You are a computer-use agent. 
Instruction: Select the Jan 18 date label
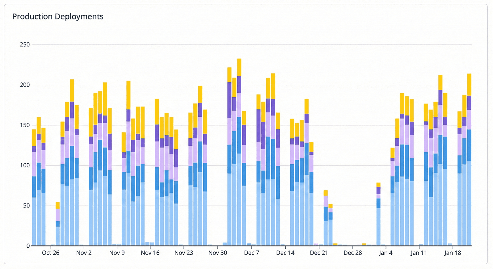click(453, 253)
